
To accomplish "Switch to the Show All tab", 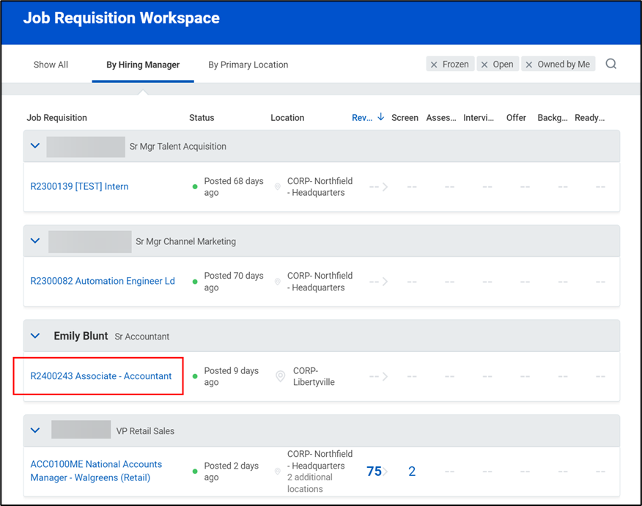I will coord(50,64).
